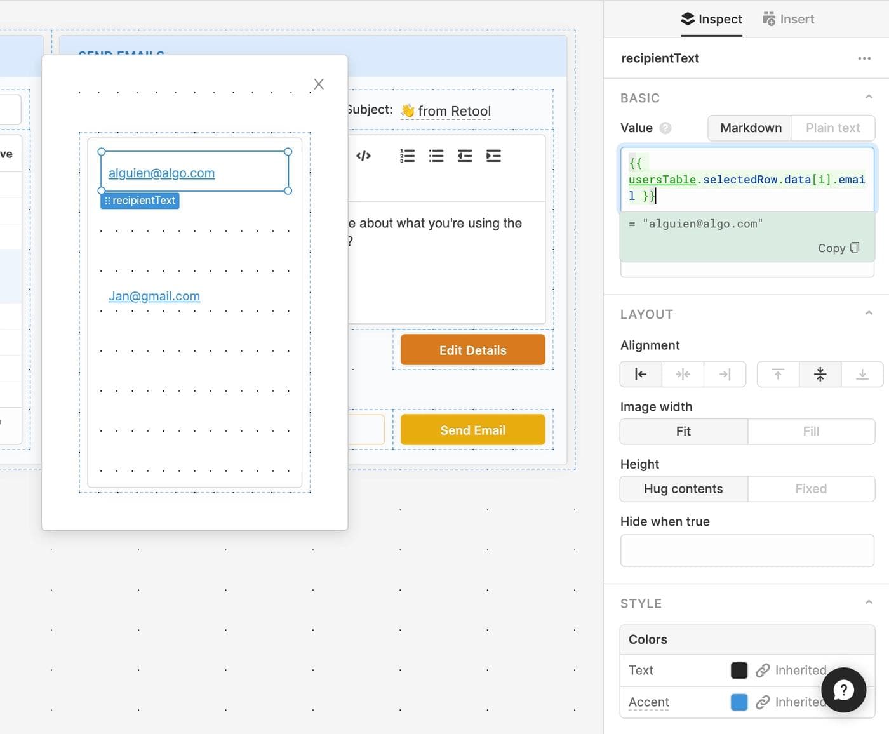Increase indent in the rich text editor
Image resolution: width=889 pixels, height=734 pixels.
pos(493,156)
